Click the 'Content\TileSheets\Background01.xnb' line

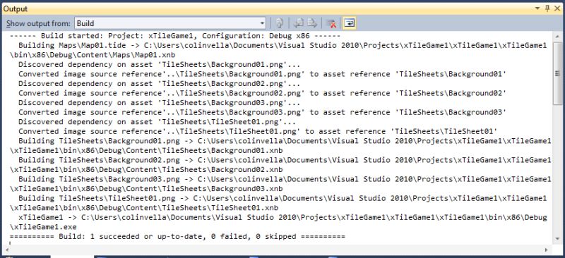coord(146,150)
